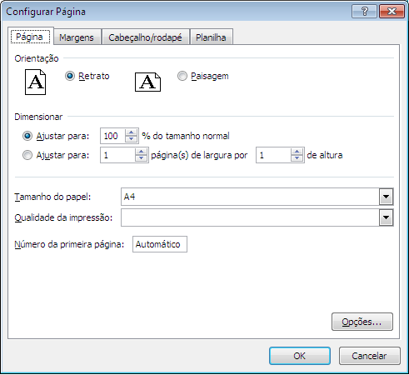The width and height of the screenshot is (409, 375).
Task: Choose the fit to pages radio option
Action: pos(27,155)
